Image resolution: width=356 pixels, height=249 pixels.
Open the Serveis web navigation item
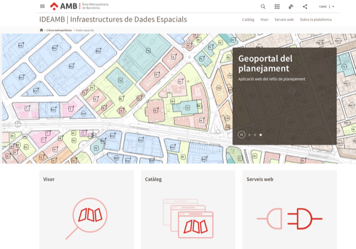point(284,19)
